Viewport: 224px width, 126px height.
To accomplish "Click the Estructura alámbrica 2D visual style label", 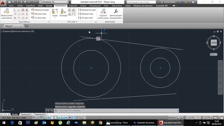I will click(x=23, y=31).
